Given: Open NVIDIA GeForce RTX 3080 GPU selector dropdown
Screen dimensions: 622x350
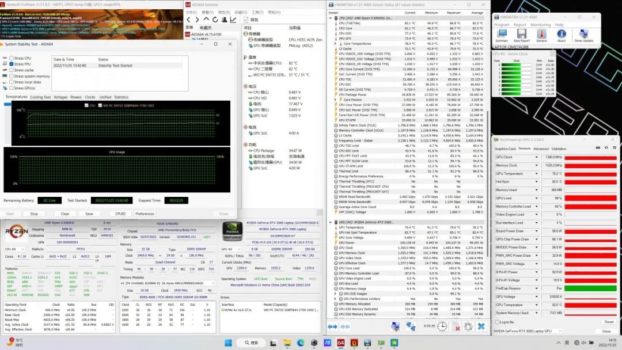Looking at the screenshot, I should click(x=528, y=331).
